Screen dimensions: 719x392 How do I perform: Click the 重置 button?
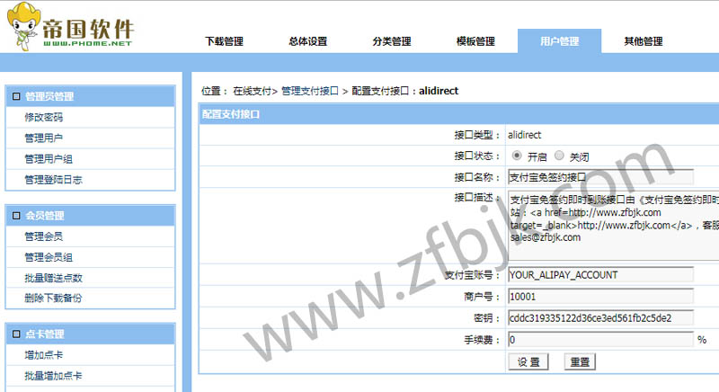coord(580,362)
